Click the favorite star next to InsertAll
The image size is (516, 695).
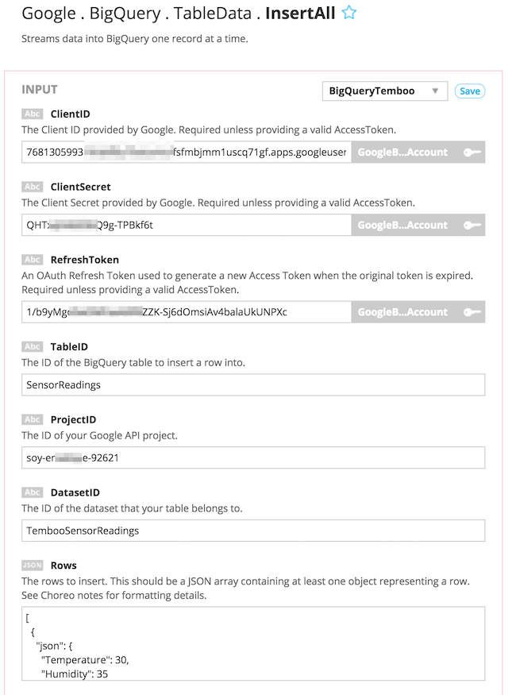pos(348,14)
